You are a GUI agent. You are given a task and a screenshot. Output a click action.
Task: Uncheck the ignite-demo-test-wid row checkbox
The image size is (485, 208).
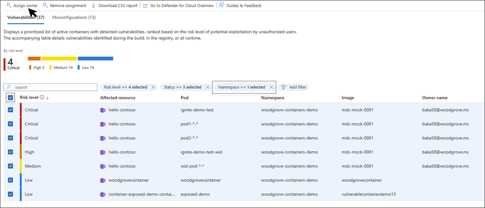coord(10,152)
